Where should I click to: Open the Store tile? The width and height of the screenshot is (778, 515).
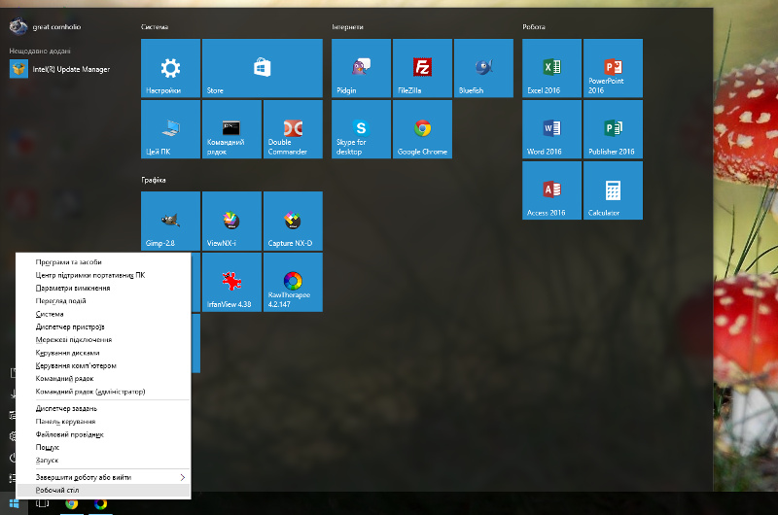click(263, 68)
